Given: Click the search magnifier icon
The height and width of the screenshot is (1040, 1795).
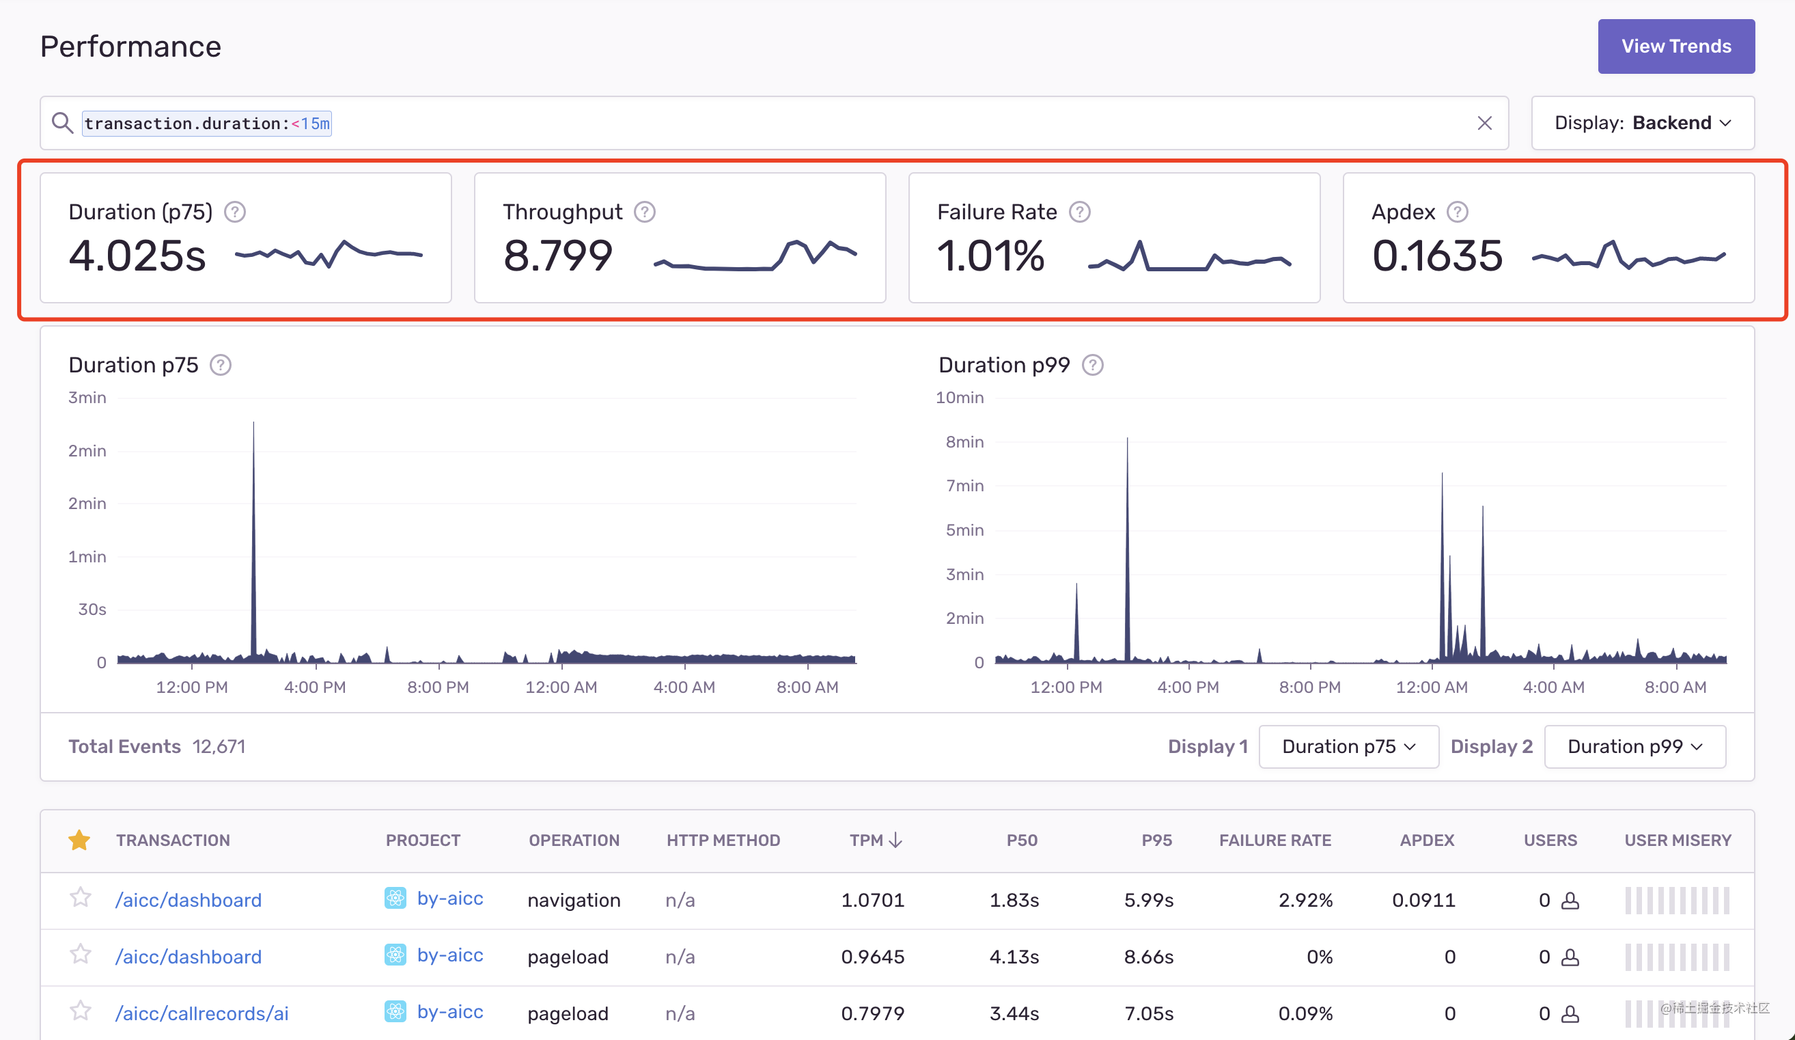Looking at the screenshot, I should pyautogui.click(x=63, y=122).
